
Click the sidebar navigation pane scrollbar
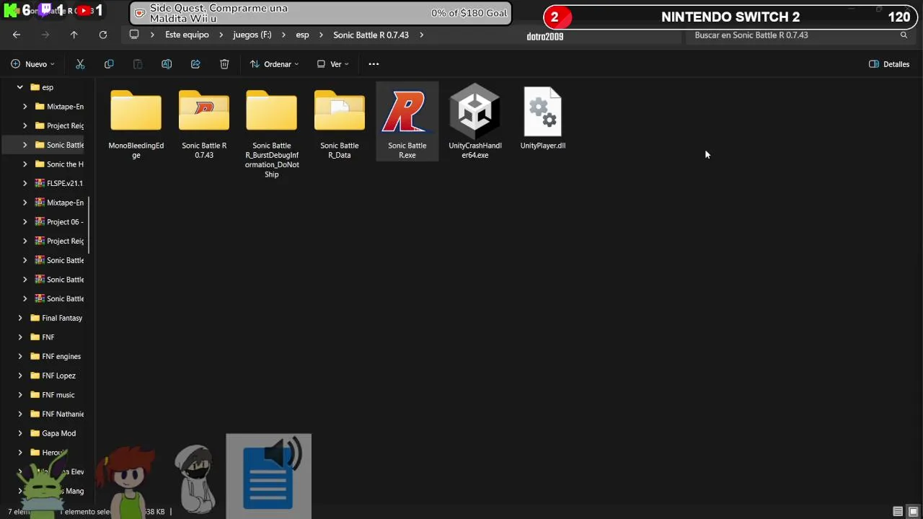coord(89,225)
